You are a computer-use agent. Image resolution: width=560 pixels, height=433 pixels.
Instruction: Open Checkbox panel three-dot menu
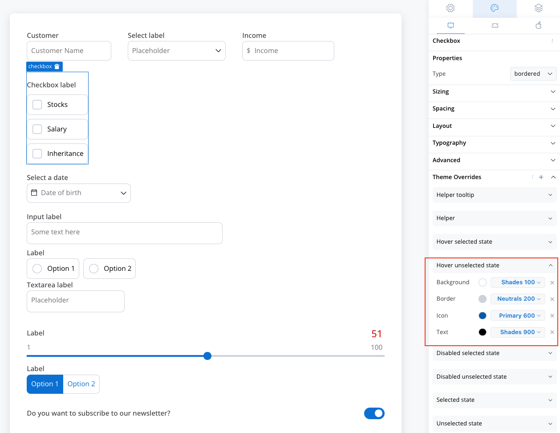552,41
